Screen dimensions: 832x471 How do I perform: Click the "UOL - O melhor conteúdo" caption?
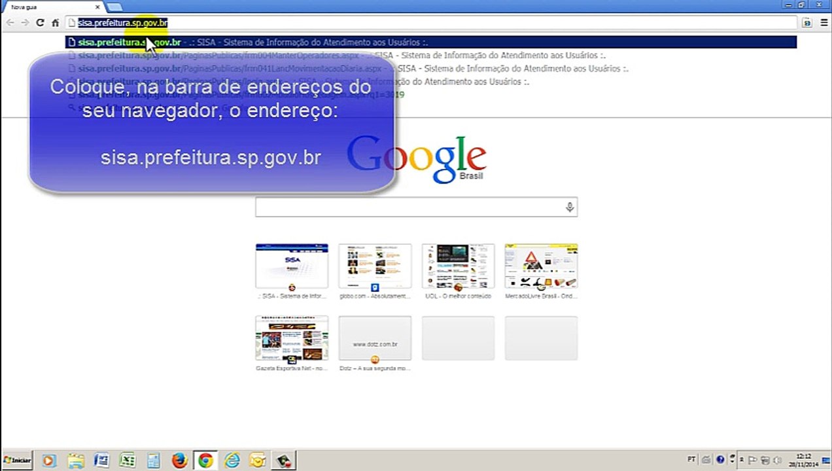[x=458, y=296]
